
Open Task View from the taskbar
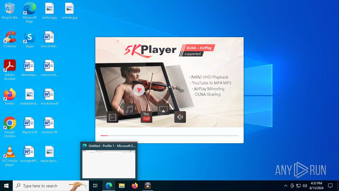[95, 186]
